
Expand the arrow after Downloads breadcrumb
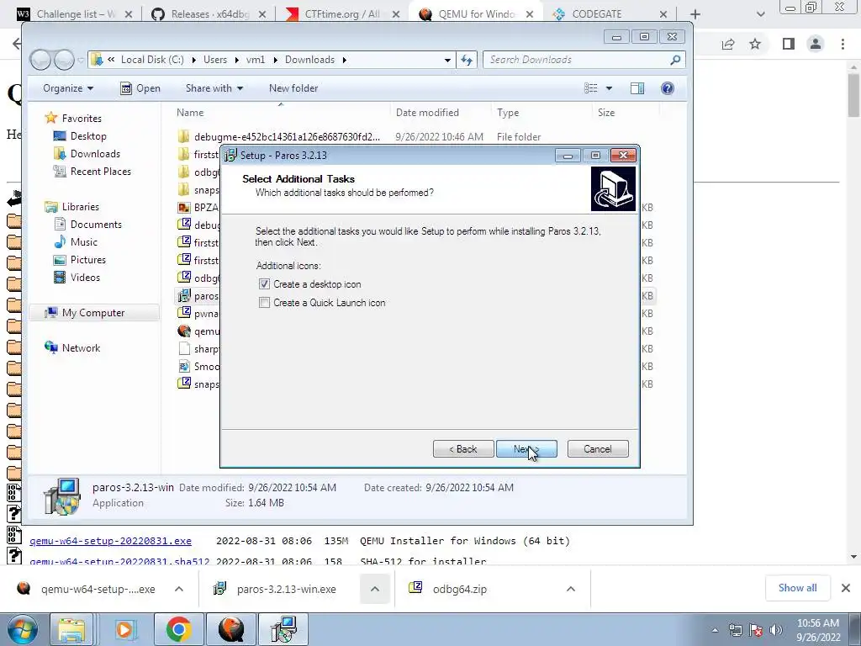(344, 60)
